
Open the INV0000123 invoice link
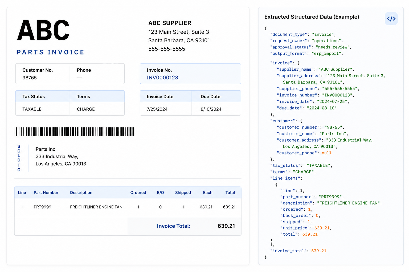(162, 78)
